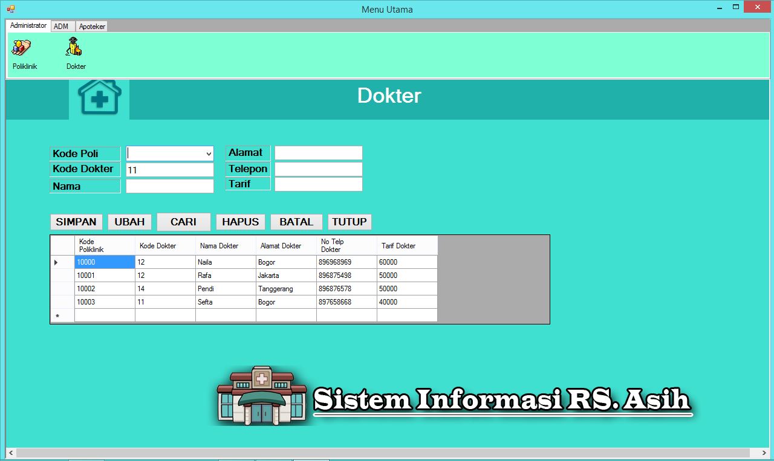This screenshot has width=774, height=461.
Task: Click the Tarif input field
Action: pos(318,184)
